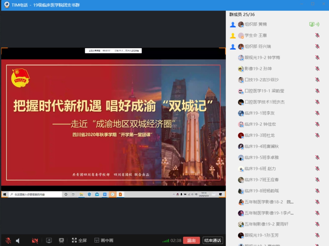The width and height of the screenshot is (329, 246).
Task: End the call with 结束通话
Action: [213, 240]
